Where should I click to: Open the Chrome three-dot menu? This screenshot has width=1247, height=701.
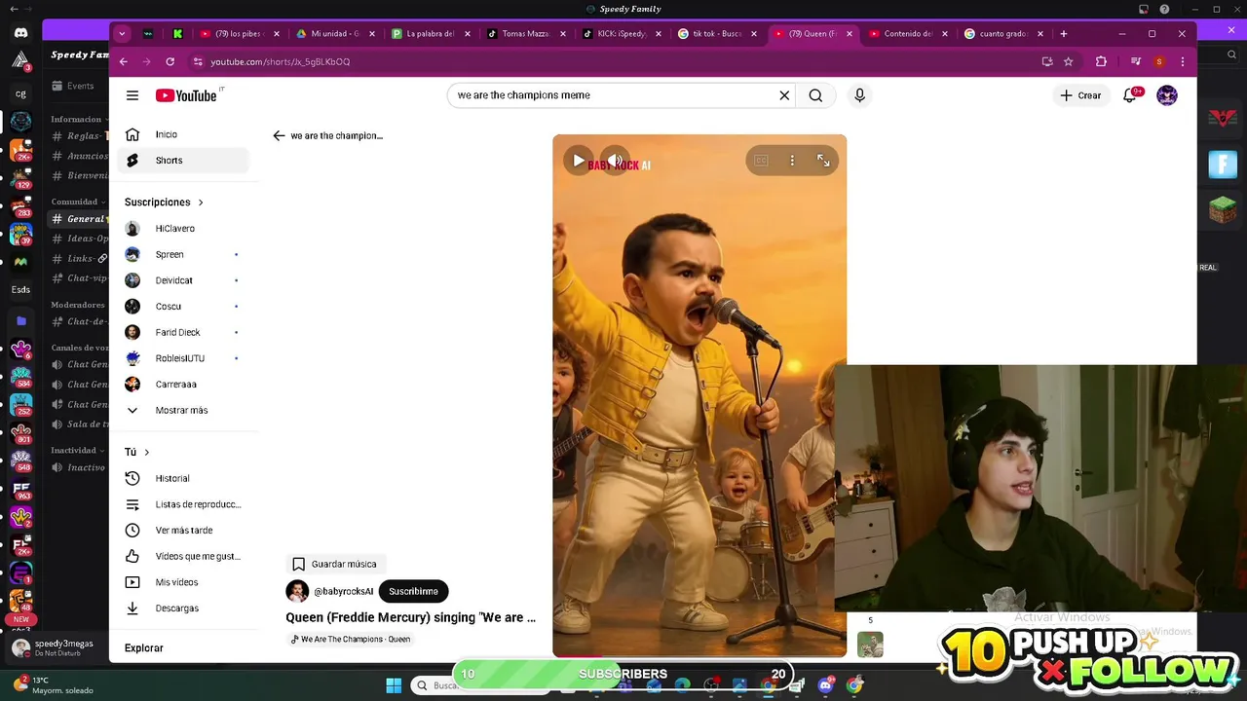(x=1183, y=61)
